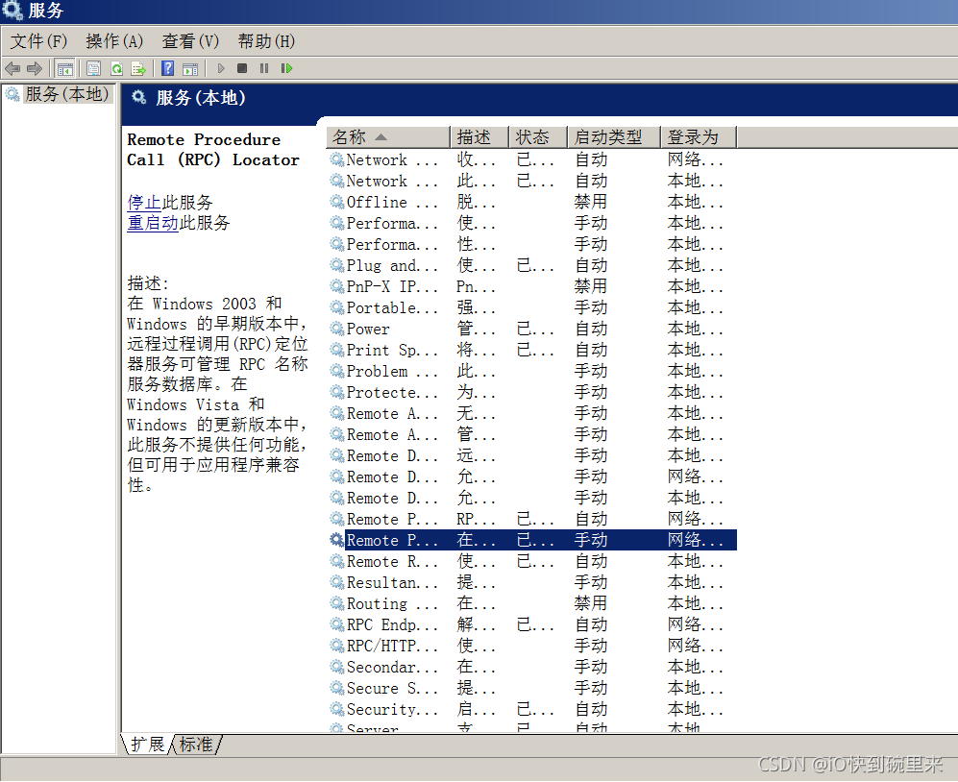Viewport: 958px width, 782px height.
Task: Click the Stop service square icon
Action: 242,68
